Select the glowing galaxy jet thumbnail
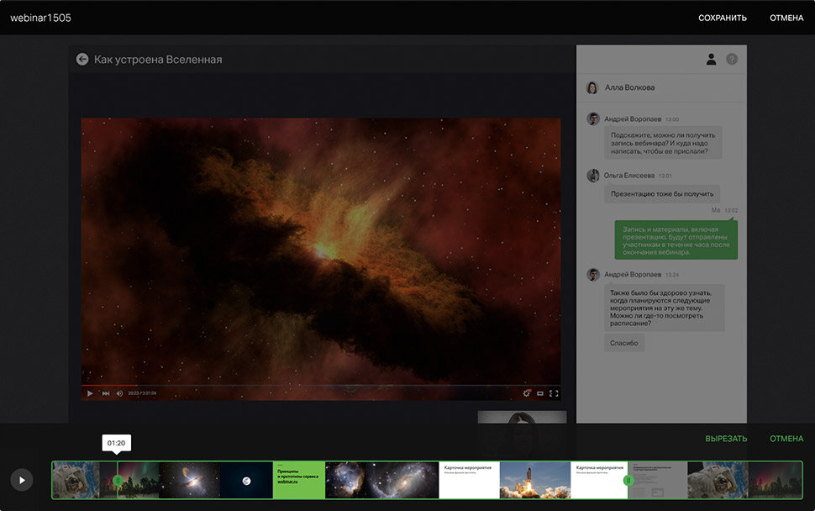 tap(189, 480)
